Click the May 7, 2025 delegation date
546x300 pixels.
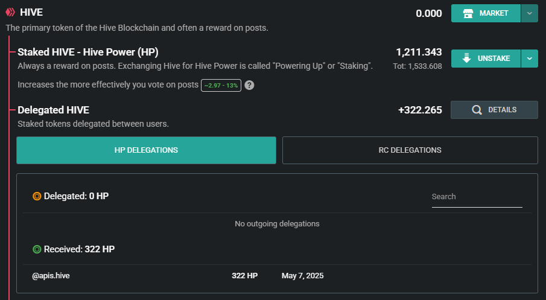click(303, 276)
